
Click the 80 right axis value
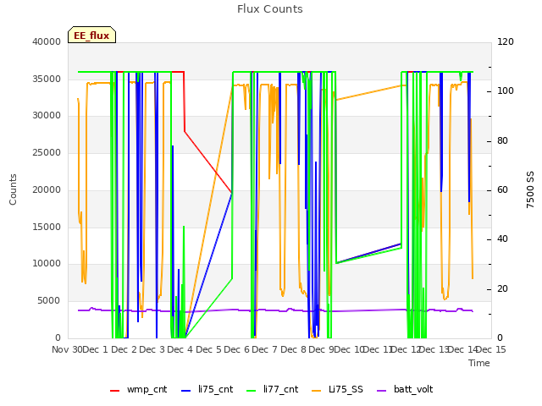click(x=502, y=141)
